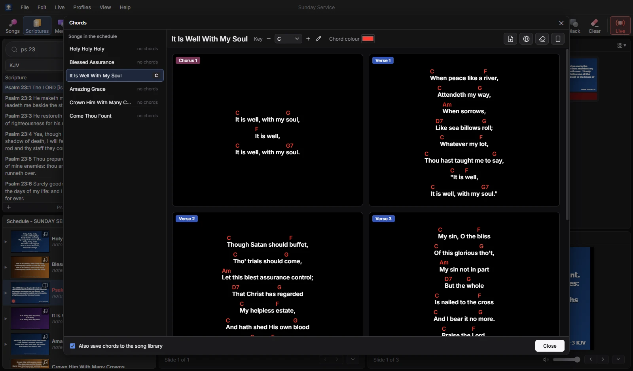Expand the Psalm schedule row arrow

pos(6,293)
